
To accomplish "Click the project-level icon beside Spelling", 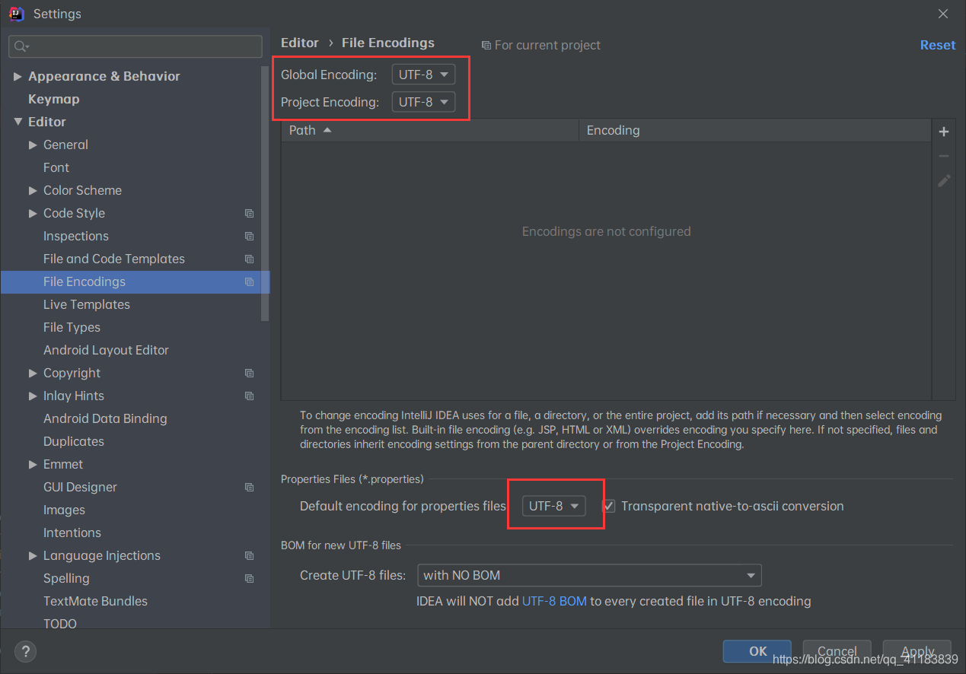I will click(x=249, y=579).
